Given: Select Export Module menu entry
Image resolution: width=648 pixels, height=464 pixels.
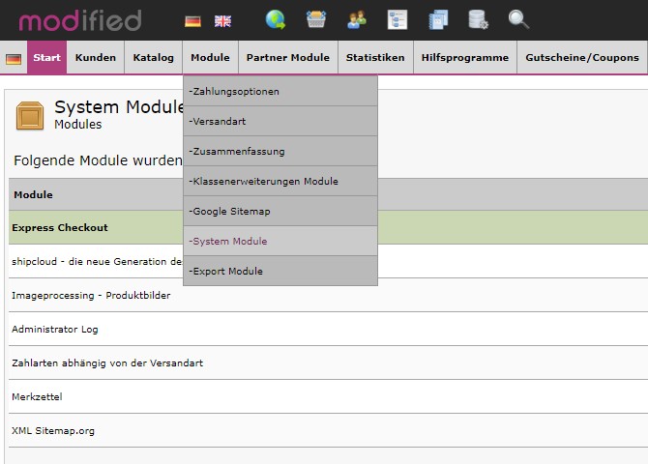Looking at the screenshot, I should coord(280,271).
